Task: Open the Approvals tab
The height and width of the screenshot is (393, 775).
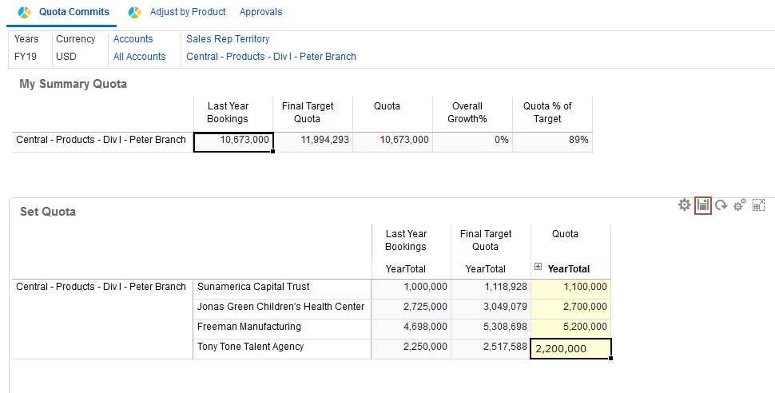Action: [260, 12]
